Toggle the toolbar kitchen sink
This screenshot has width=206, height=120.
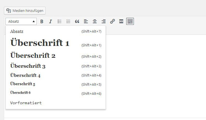[x=130, y=21]
